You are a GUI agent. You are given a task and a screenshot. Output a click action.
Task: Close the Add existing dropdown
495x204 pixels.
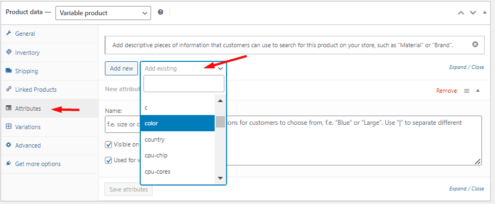184,68
